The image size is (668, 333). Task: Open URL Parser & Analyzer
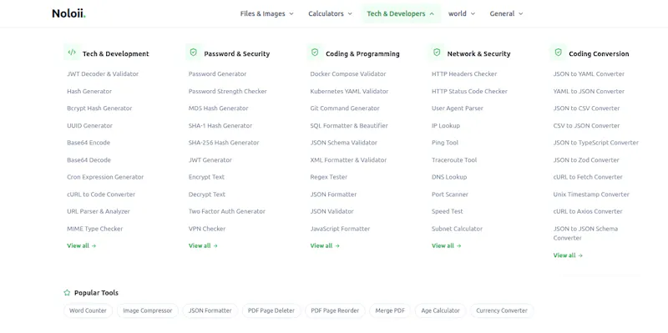pos(99,212)
